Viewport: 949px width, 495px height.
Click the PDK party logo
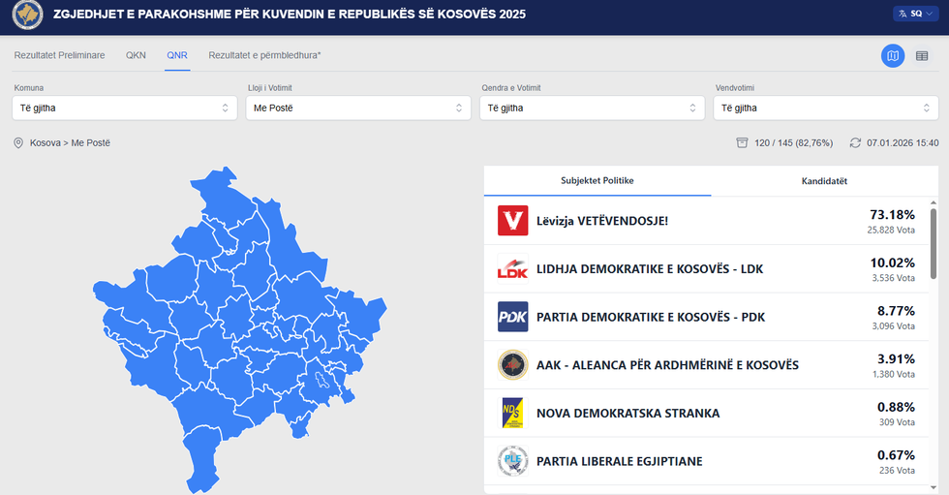tap(512, 317)
